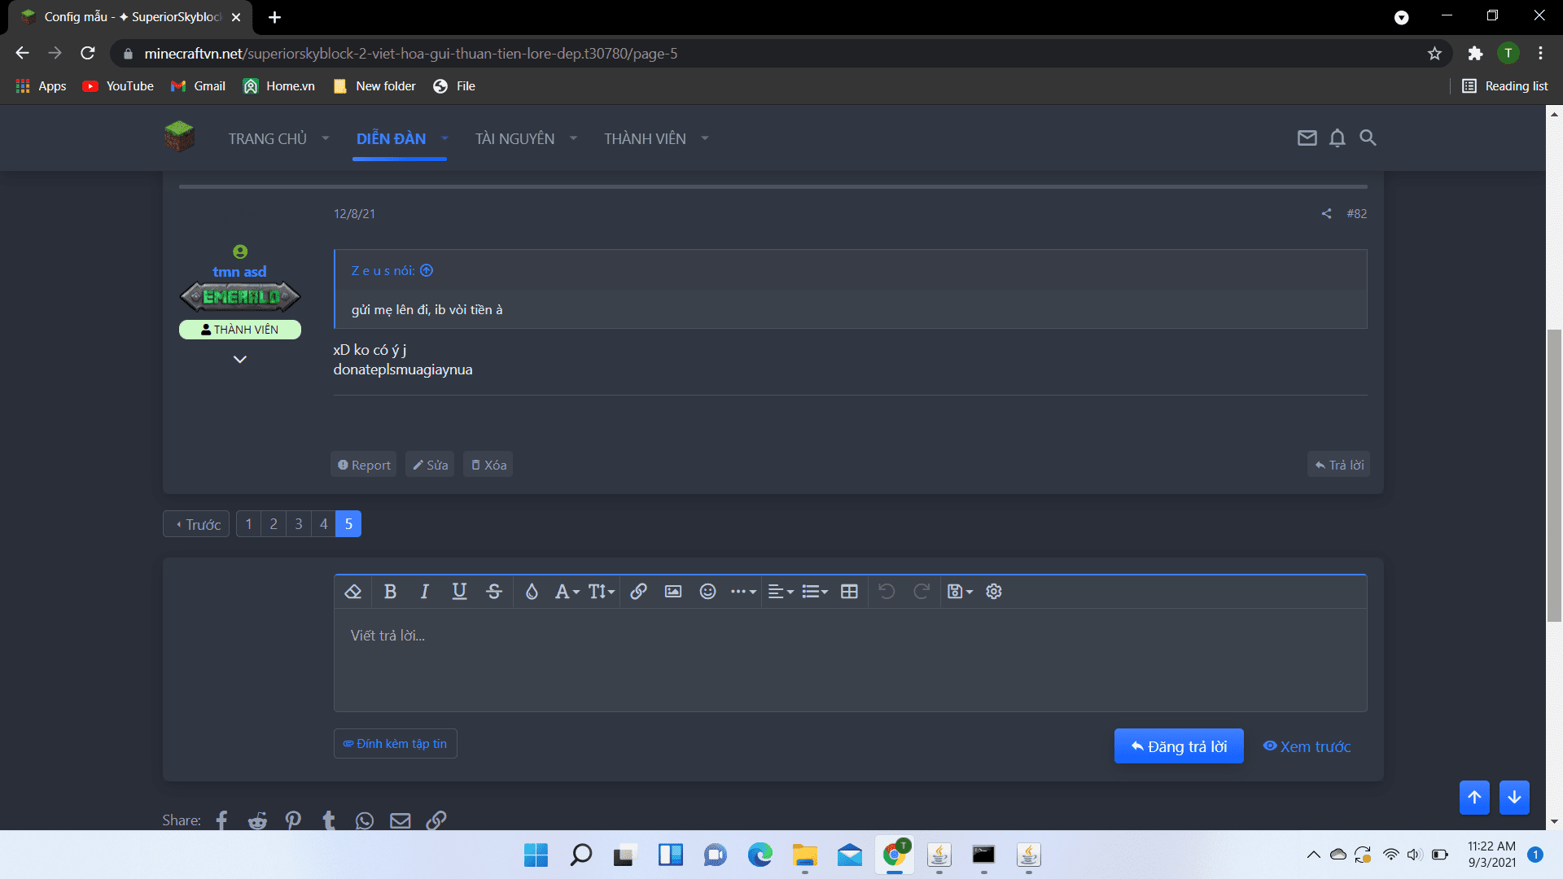Toggle BB code mode gear icon
1563x879 pixels.
(x=994, y=592)
